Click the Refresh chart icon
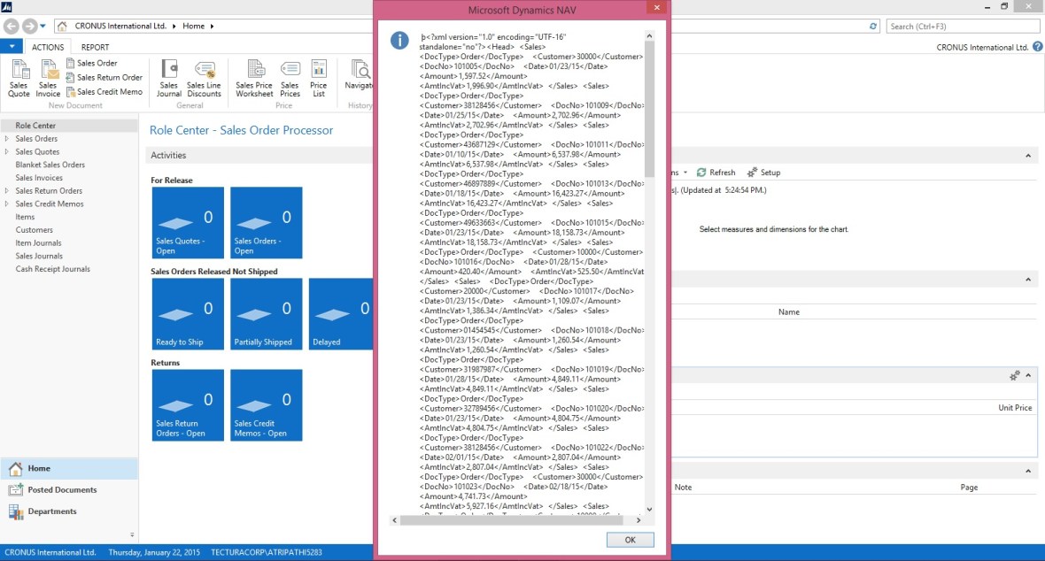Screen dimensions: 1045x561 716,173
